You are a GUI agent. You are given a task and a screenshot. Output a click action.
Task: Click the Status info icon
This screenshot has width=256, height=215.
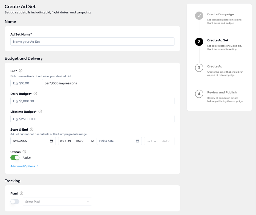pos(24,152)
